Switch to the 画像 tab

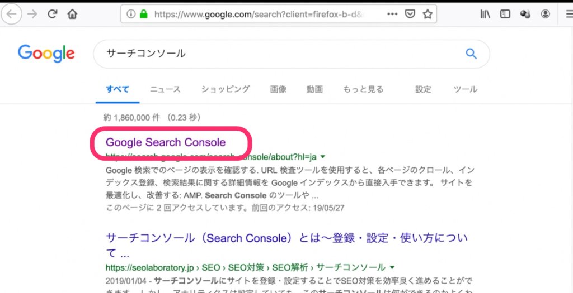(278, 89)
